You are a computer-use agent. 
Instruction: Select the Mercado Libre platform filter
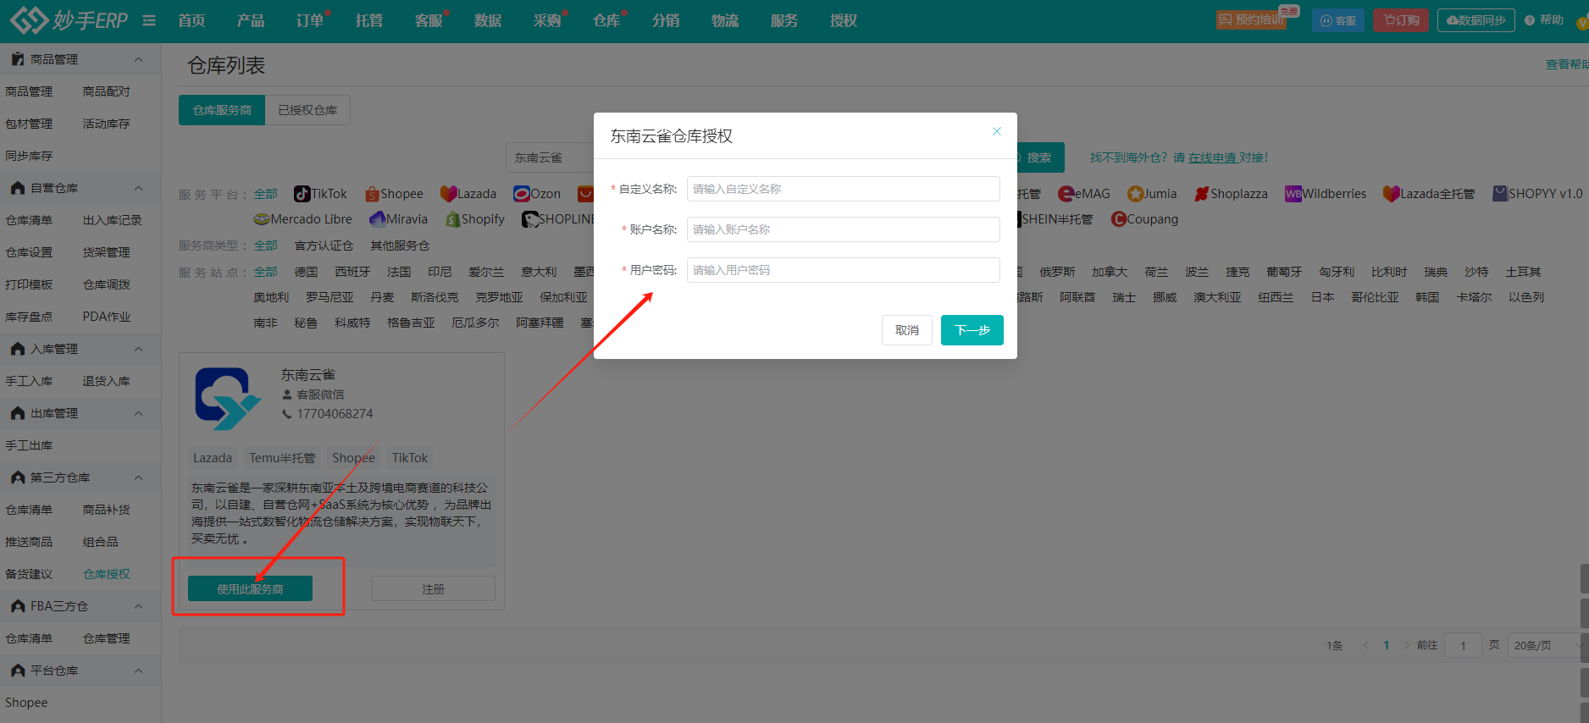pyautogui.click(x=302, y=219)
